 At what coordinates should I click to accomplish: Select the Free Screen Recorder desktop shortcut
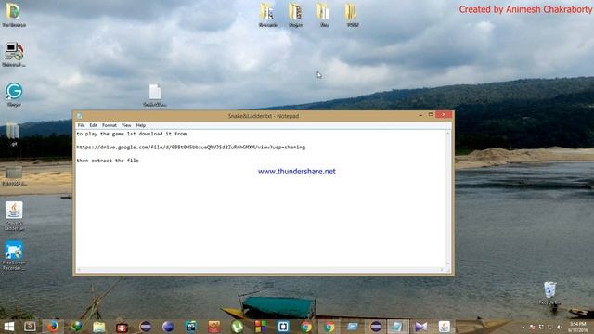coord(14,256)
